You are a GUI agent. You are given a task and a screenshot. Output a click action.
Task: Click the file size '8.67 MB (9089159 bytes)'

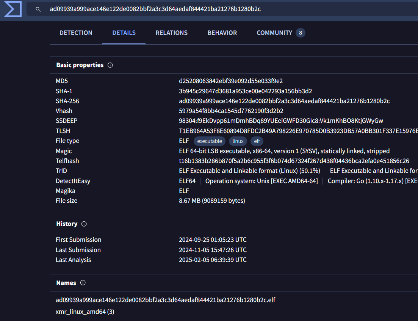(212, 201)
